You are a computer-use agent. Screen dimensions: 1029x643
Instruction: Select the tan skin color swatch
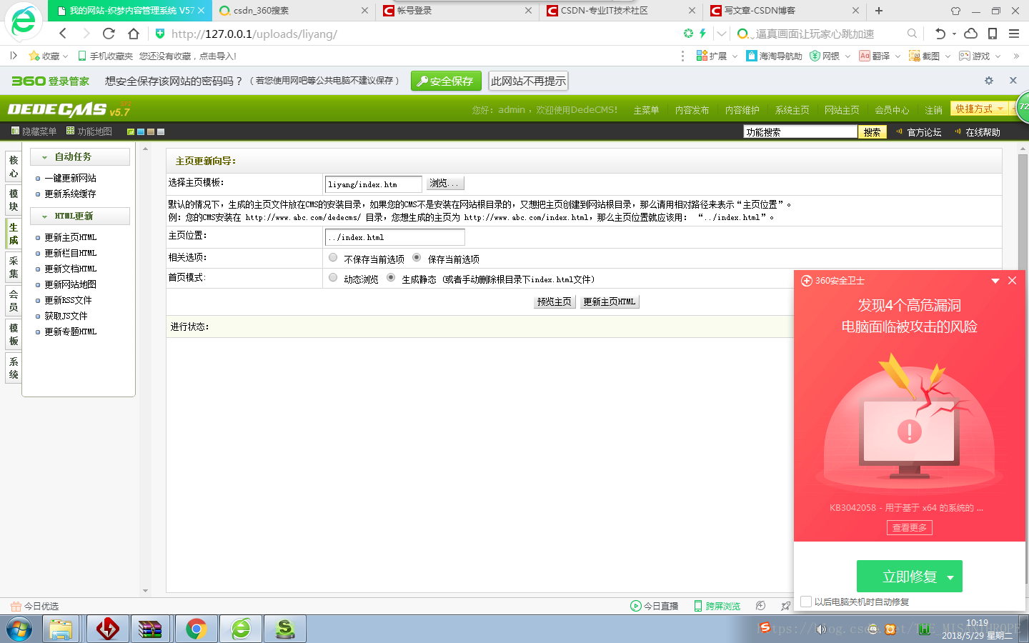pos(151,131)
